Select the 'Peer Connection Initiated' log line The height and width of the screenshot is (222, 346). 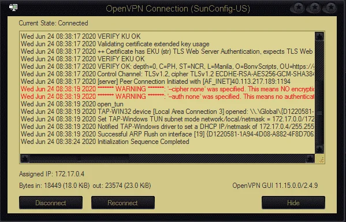pos(155,82)
